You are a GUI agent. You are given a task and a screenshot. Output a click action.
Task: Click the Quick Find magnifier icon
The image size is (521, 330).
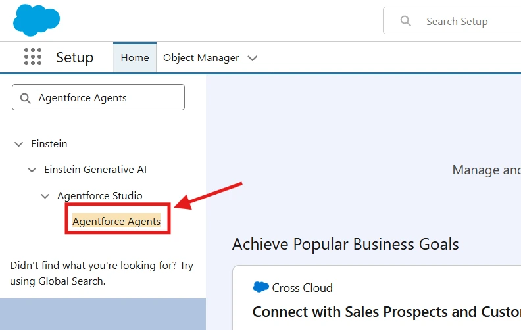(26, 98)
